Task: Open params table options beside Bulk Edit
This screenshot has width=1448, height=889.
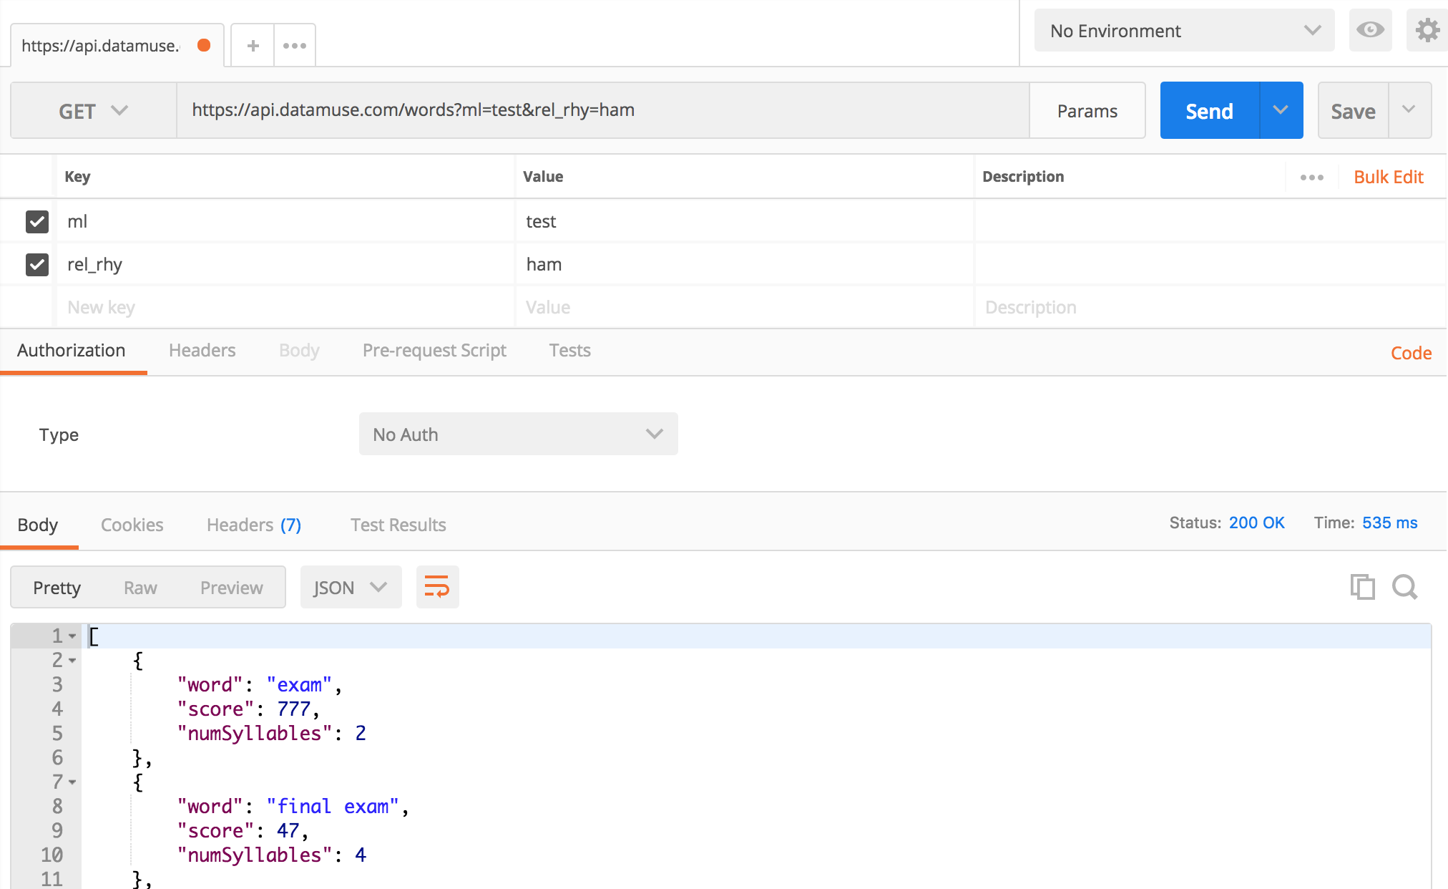Action: coord(1311,178)
